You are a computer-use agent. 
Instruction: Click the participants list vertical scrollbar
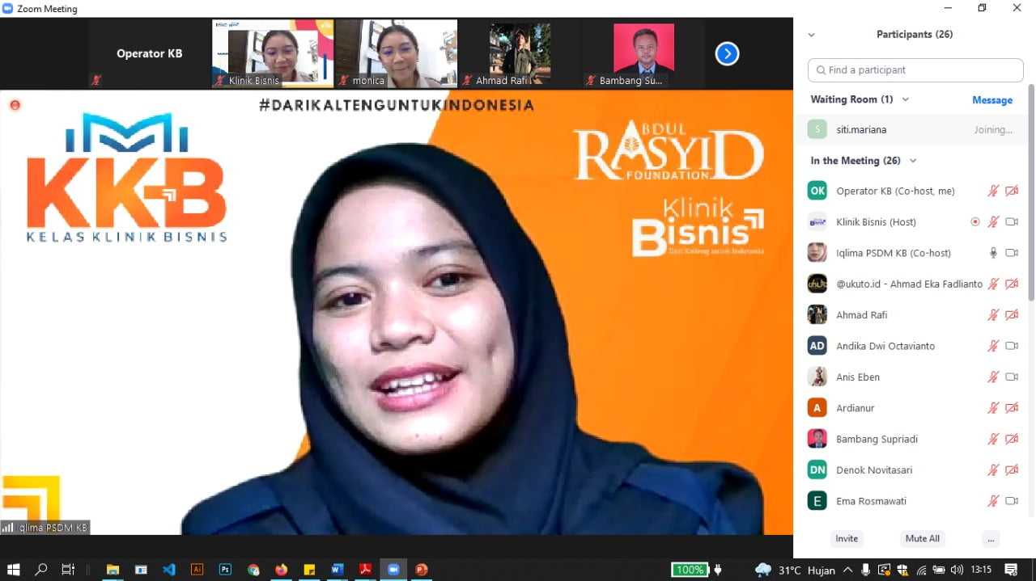(x=1030, y=194)
